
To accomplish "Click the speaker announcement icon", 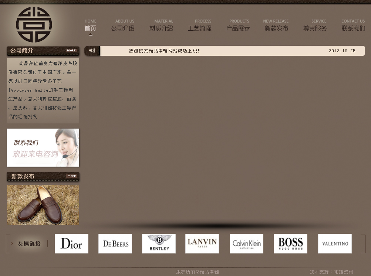I will (x=92, y=51).
